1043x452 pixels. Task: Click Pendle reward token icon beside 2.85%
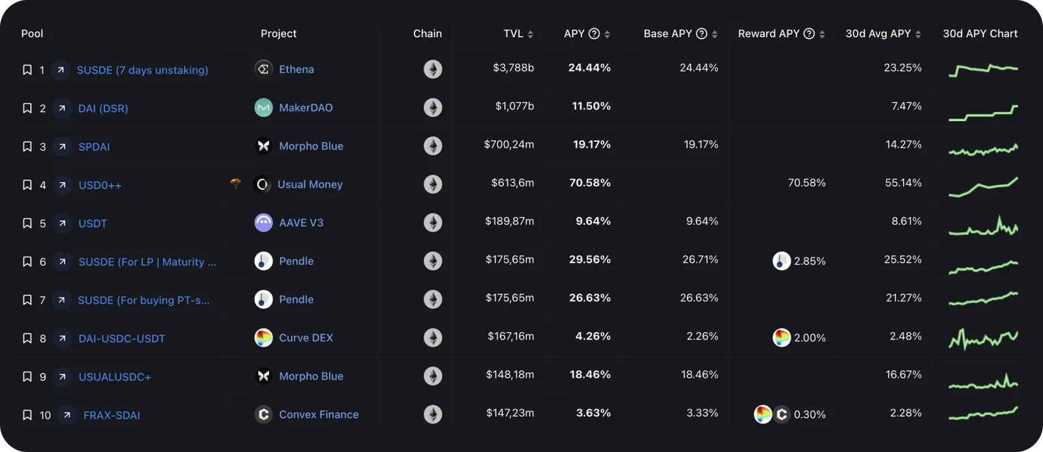click(x=782, y=261)
